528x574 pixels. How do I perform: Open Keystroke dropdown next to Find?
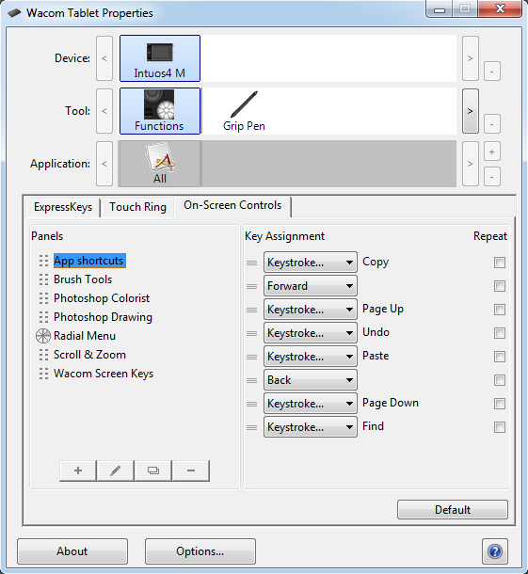point(311,427)
